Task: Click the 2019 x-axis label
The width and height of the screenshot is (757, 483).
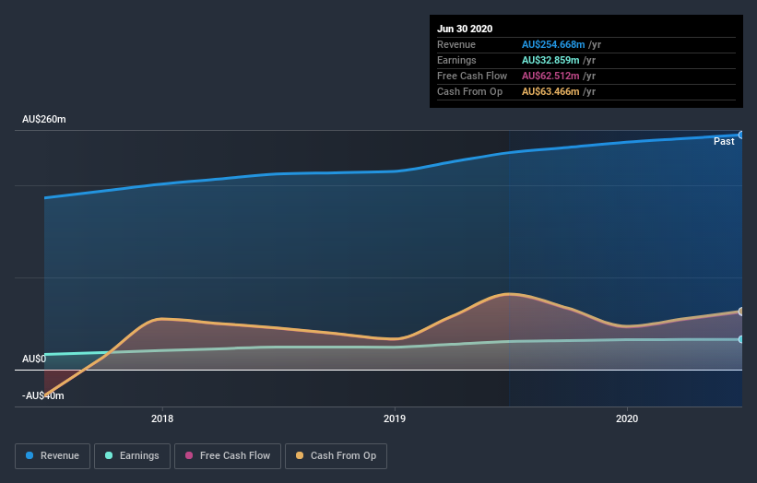Action: (395, 418)
